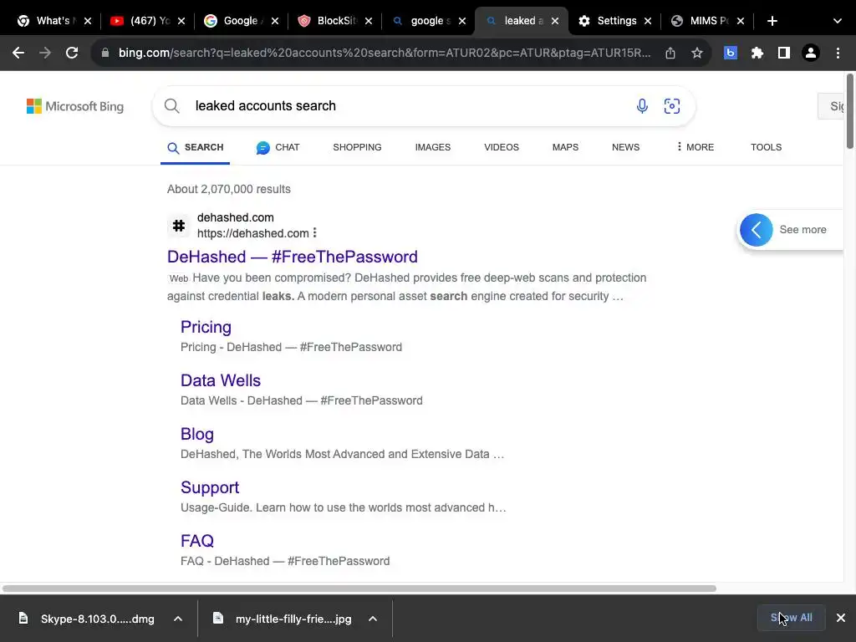Select the Search results tab
This screenshot has width=856, height=642.
tap(196, 147)
